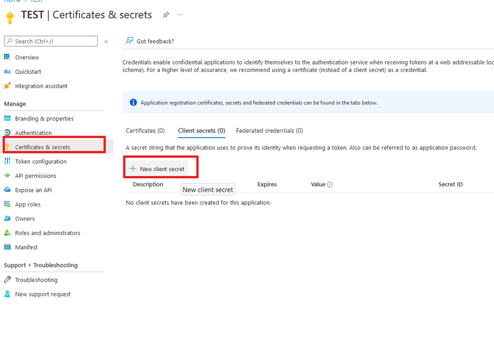Click the Manifest icon

coord(7,247)
